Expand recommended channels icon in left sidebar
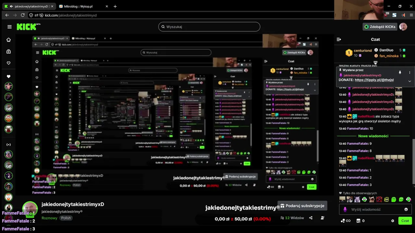 (x=9, y=145)
